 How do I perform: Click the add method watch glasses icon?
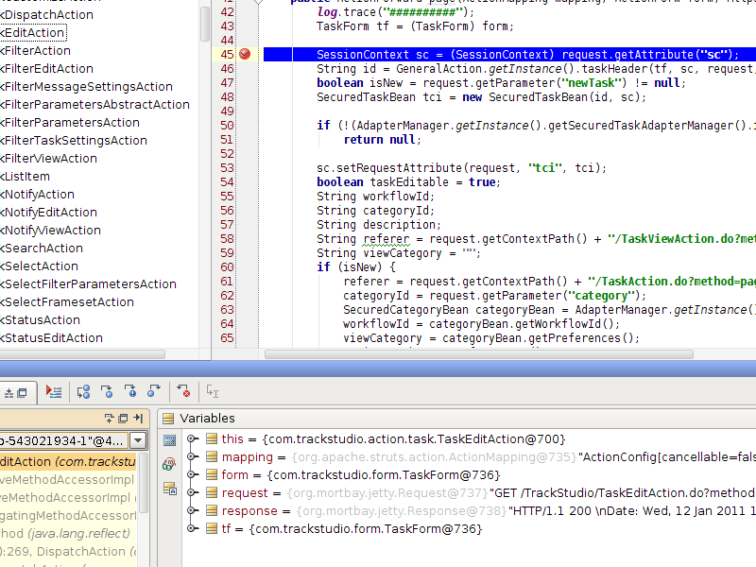[169, 464]
